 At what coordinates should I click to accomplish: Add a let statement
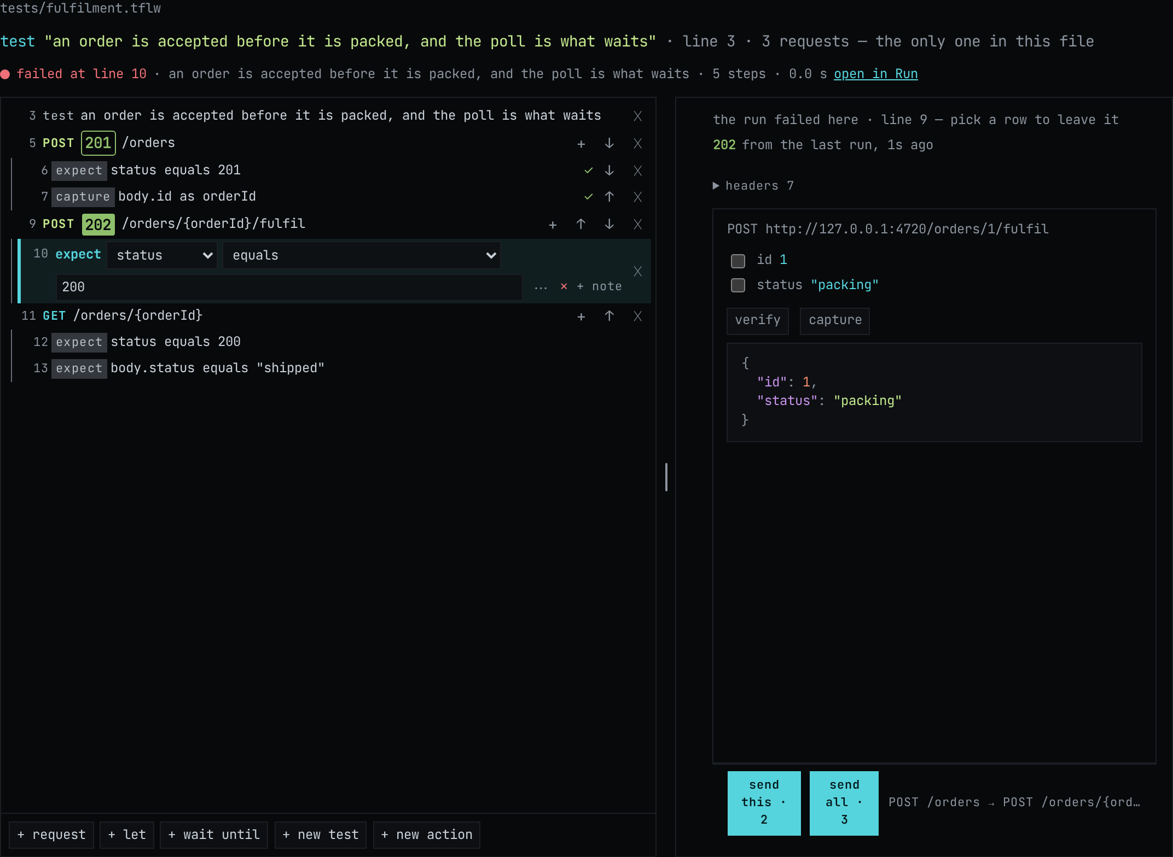coord(127,835)
